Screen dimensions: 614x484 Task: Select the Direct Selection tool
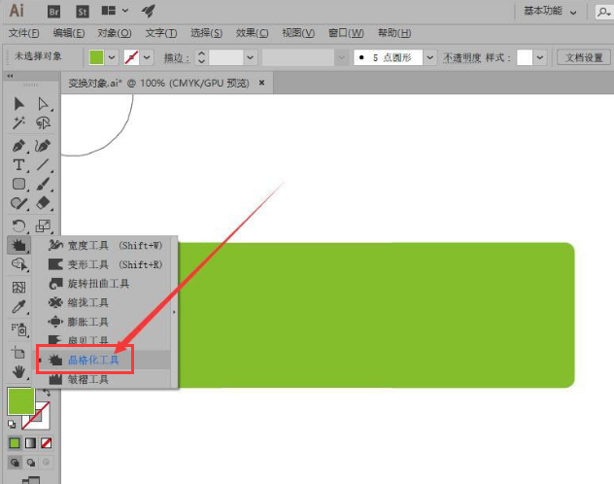(x=43, y=104)
